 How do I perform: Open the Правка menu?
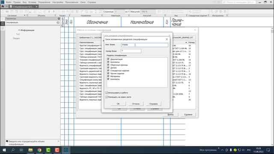[17, 2]
